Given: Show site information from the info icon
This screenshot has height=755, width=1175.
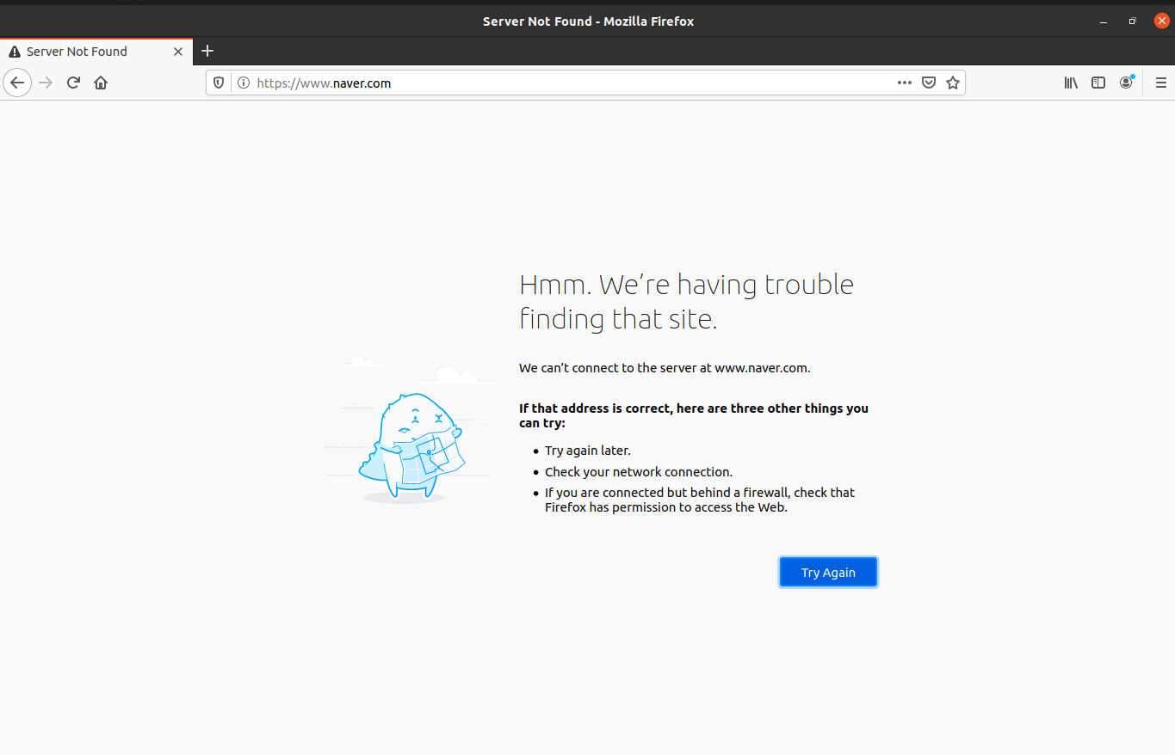Looking at the screenshot, I should click(244, 83).
